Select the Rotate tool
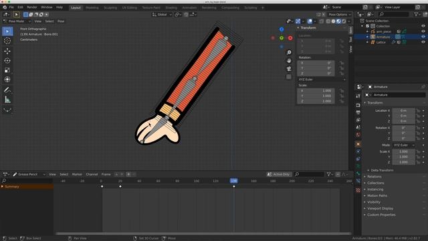The height and width of the screenshot is (241, 428). point(7,61)
